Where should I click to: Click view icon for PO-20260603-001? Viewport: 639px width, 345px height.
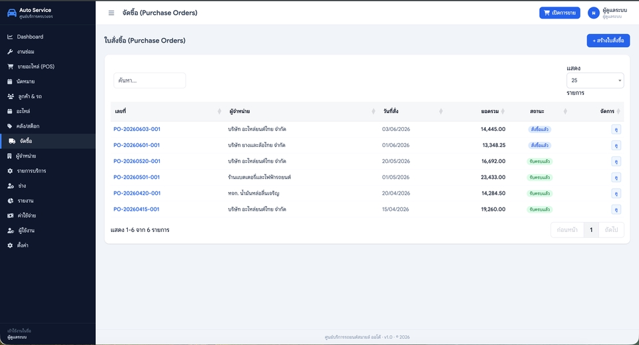[x=616, y=130]
